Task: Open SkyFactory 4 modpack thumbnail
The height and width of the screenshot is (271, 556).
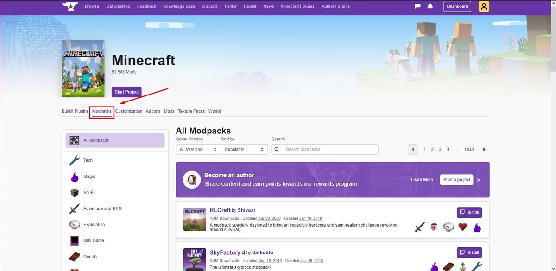Action: point(195,259)
